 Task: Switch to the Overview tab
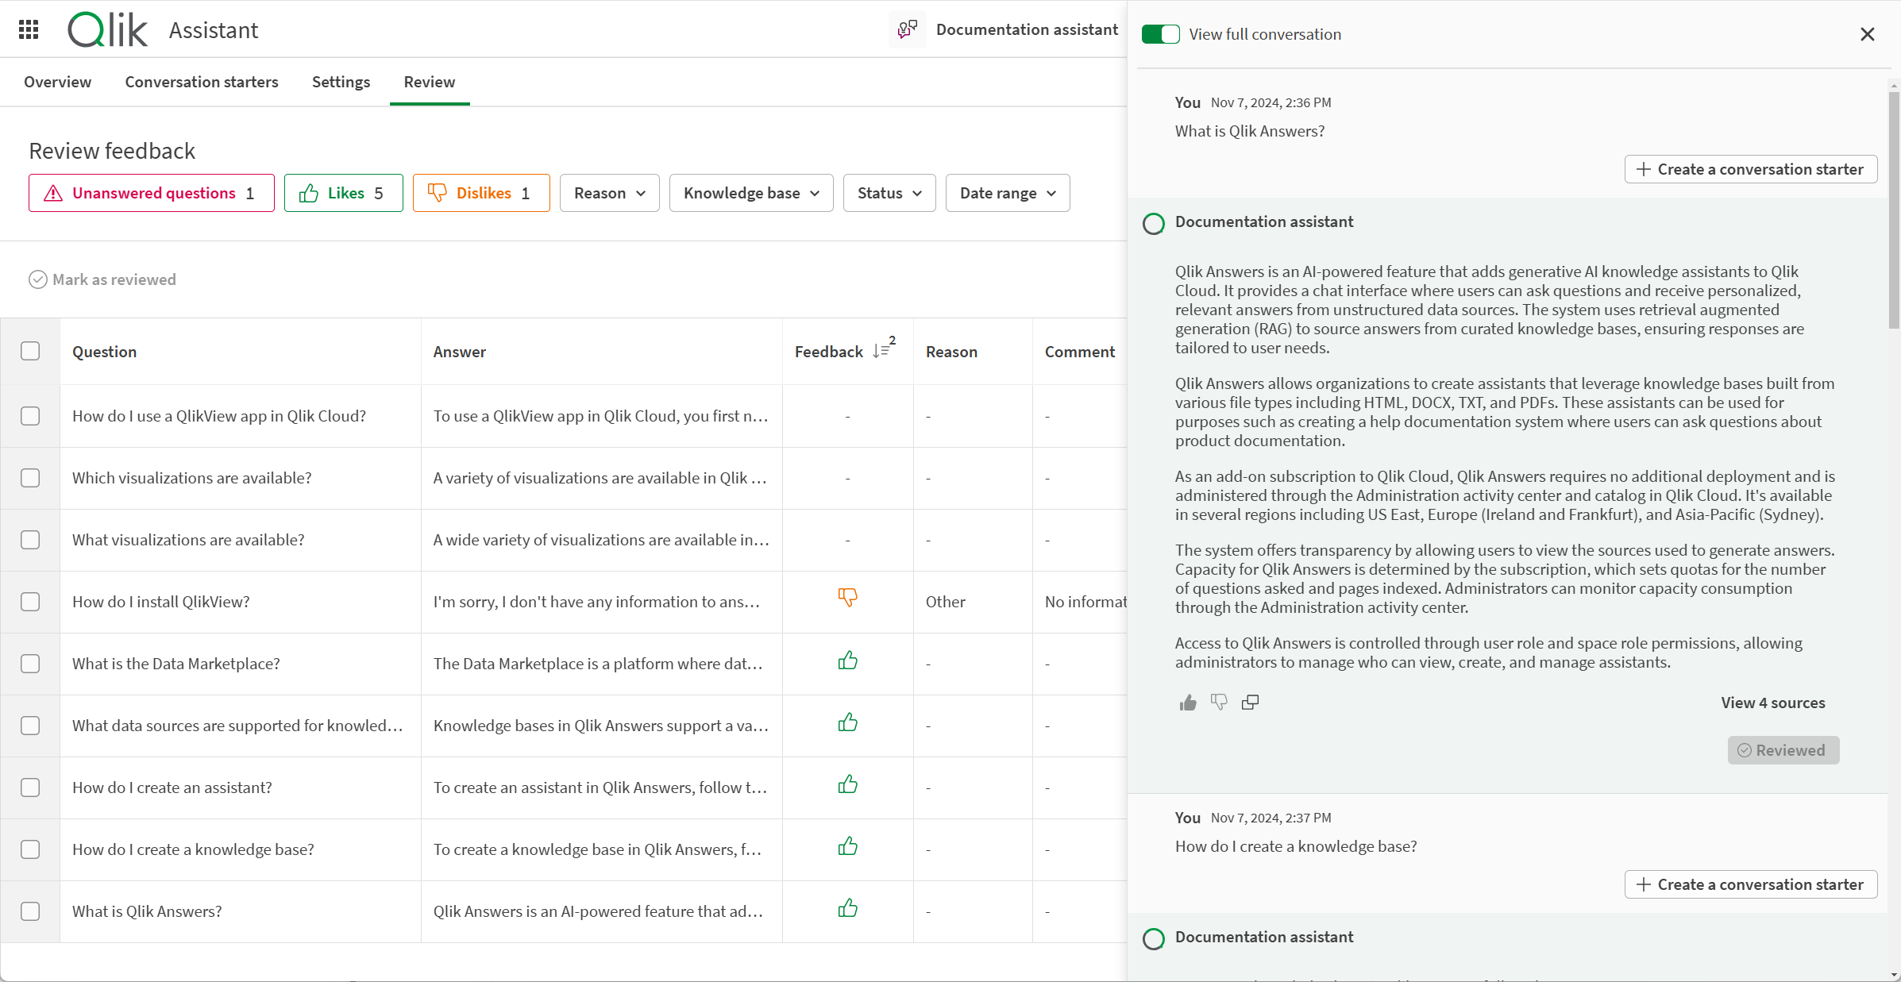point(59,80)
